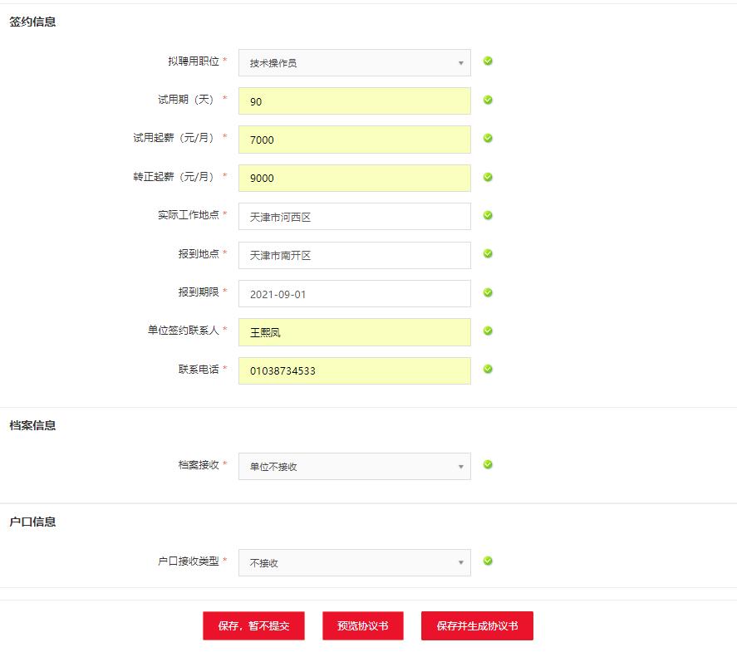Click green checkmark beside 报到地点 field
Image resolution: width=737 pixels, height=652 pixels.
(x=488, y=253)
